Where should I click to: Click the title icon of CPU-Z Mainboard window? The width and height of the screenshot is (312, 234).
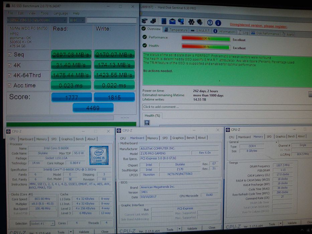[x=119, y=130]
